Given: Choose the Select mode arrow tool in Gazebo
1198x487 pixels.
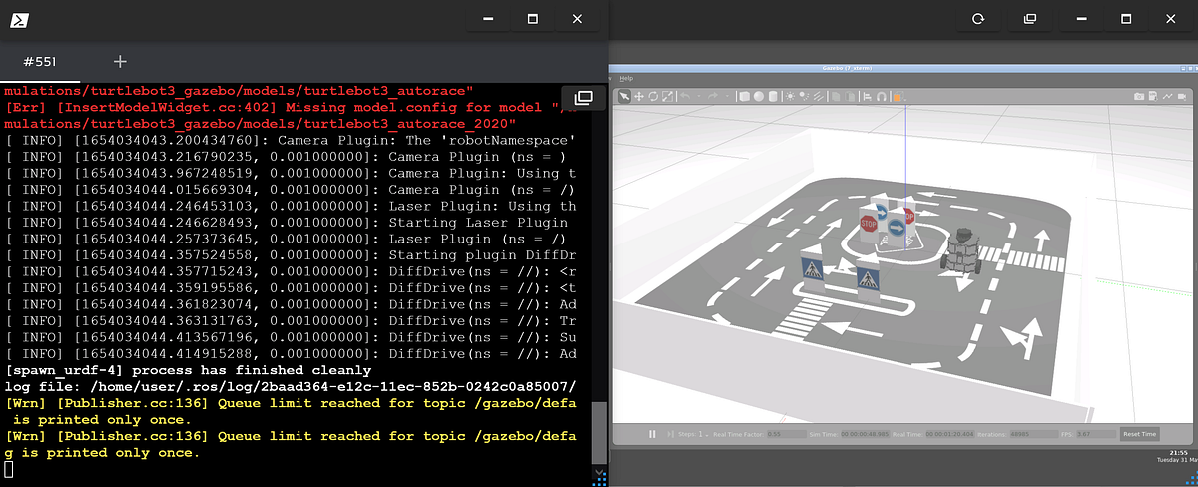Looking at the screenshot, I should 624,96.
